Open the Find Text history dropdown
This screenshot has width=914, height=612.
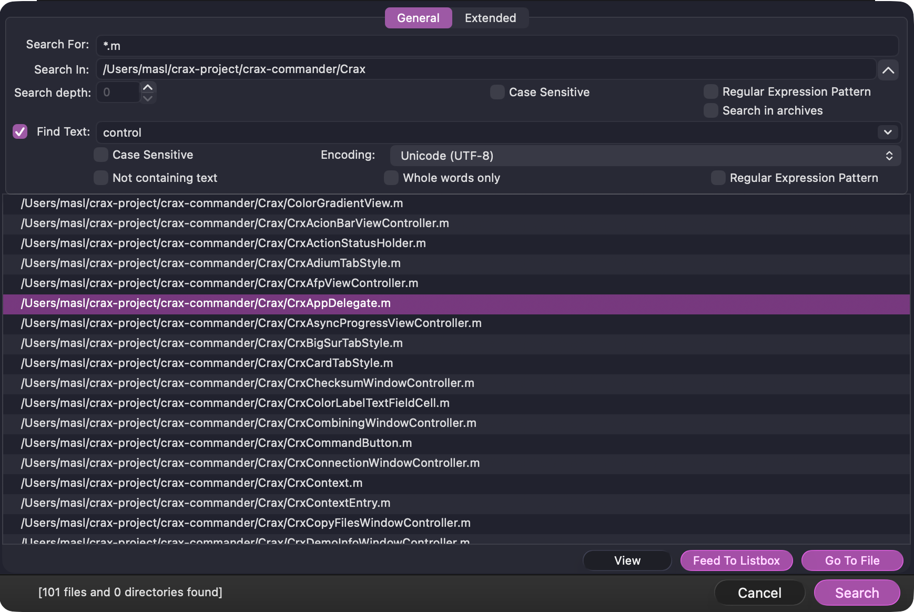887,132
